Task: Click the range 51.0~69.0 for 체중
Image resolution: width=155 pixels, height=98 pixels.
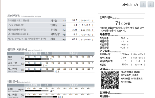Action: (86, 39)
